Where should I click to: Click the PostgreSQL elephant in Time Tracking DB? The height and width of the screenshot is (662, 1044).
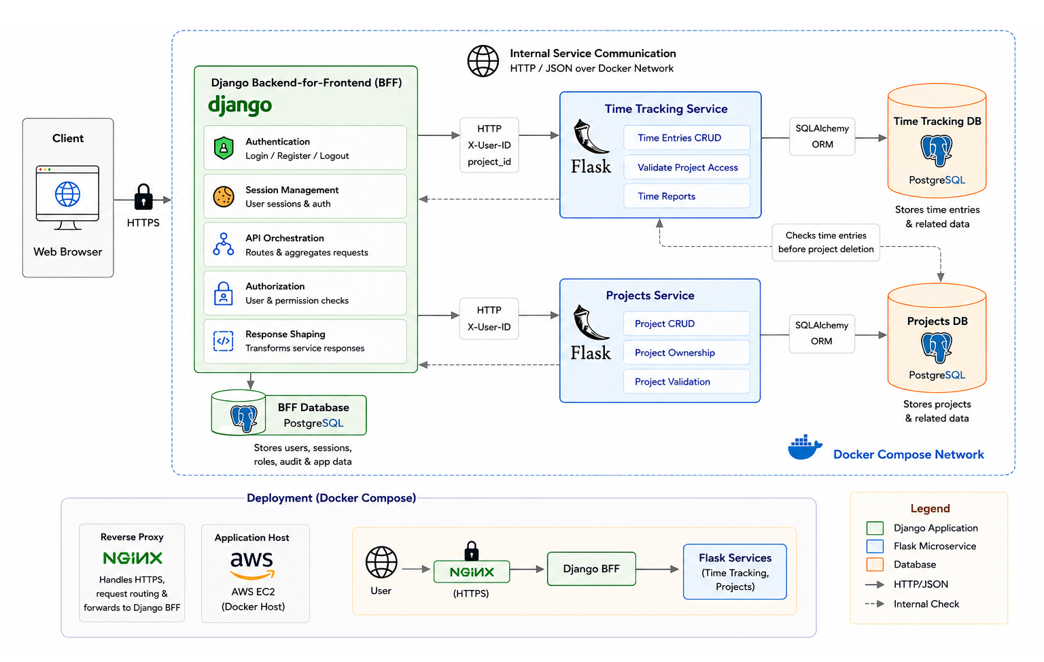(x=937, y=151)
